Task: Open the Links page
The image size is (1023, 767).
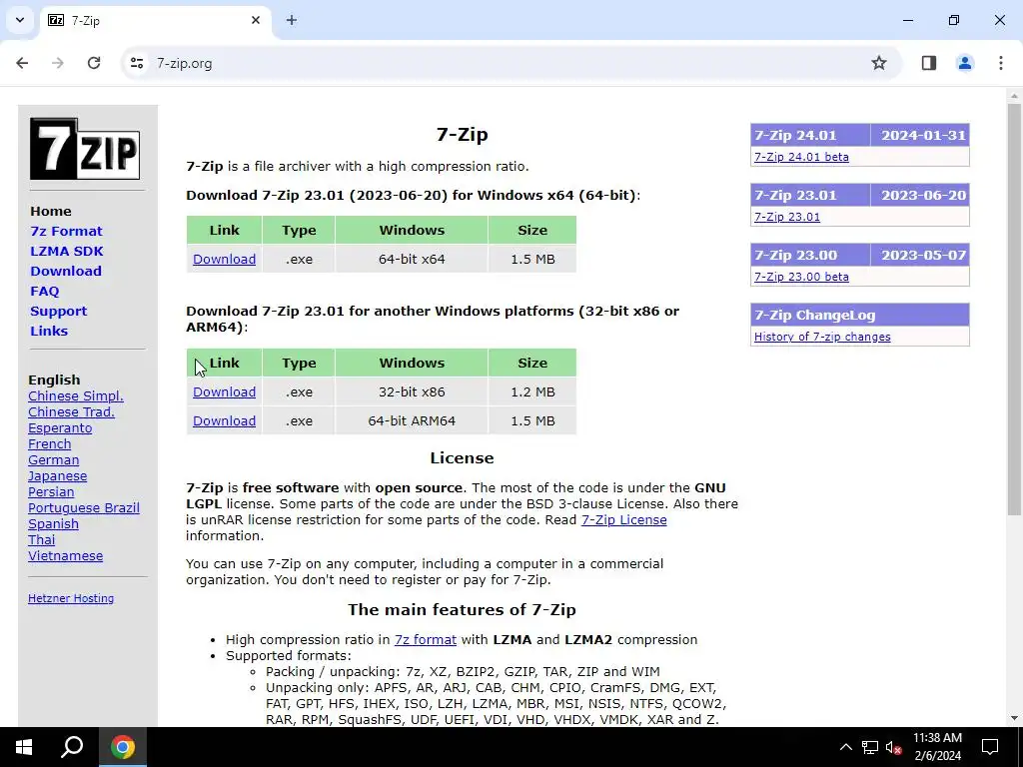Action: point(49,331)
